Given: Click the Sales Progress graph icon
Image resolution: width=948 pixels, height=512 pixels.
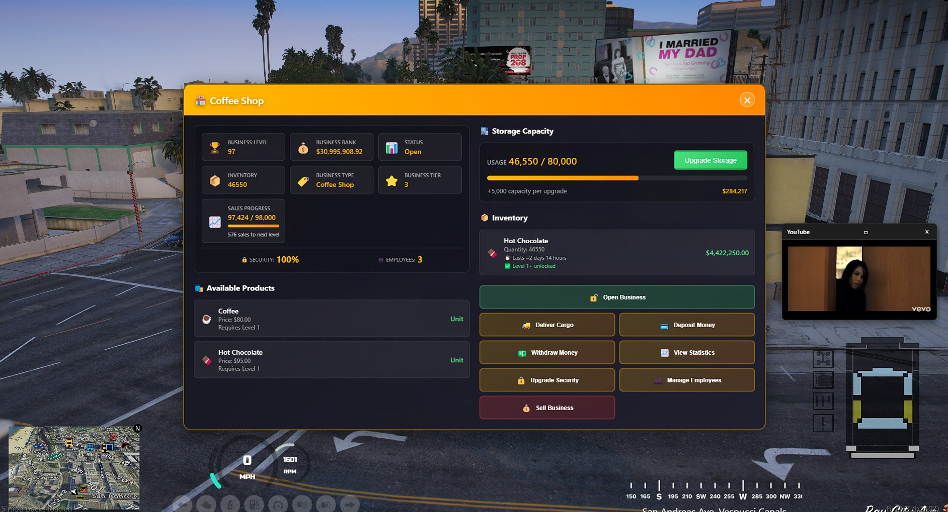Looking at the screenshot, I should (215, 222).
